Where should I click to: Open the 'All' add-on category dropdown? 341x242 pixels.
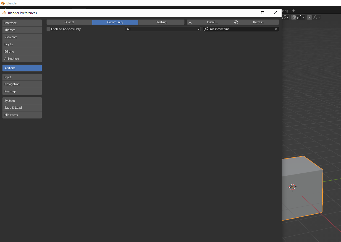[x=162, y=29]
